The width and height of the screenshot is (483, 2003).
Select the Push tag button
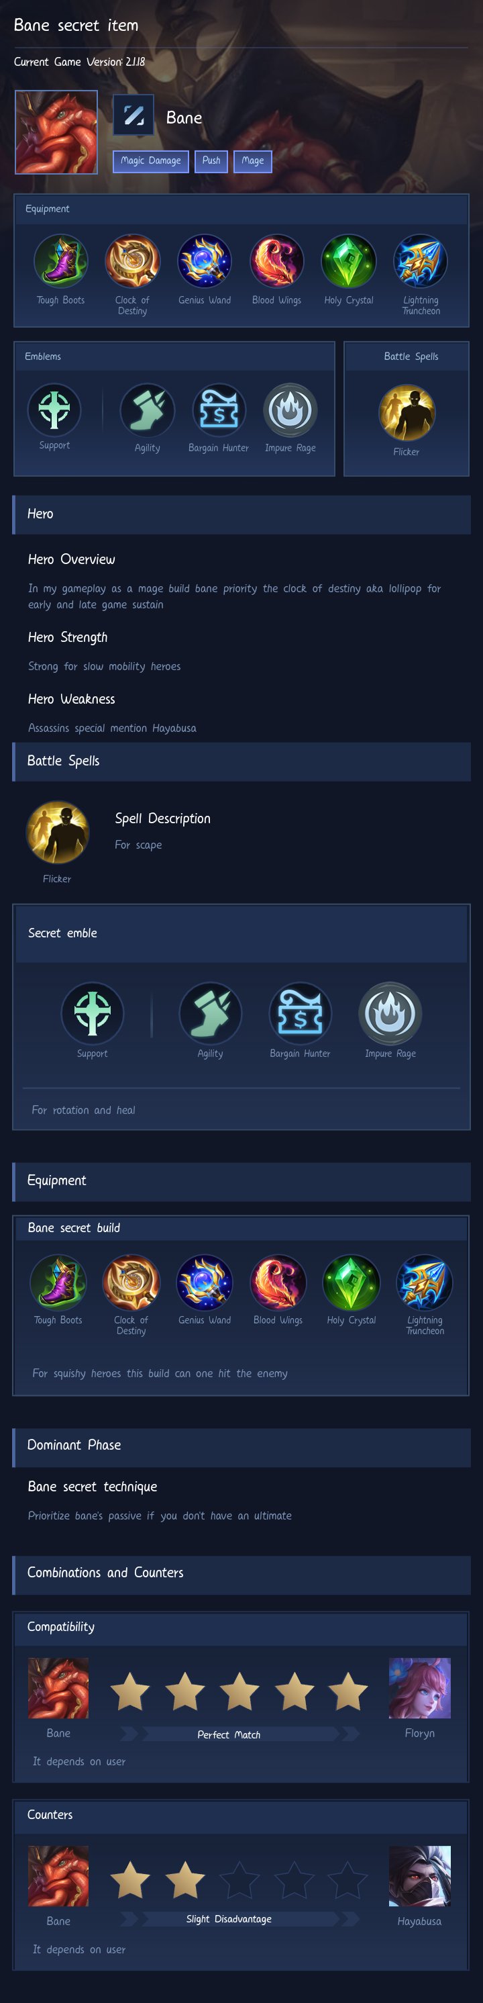pyautogui.click(x=211, y=161)
